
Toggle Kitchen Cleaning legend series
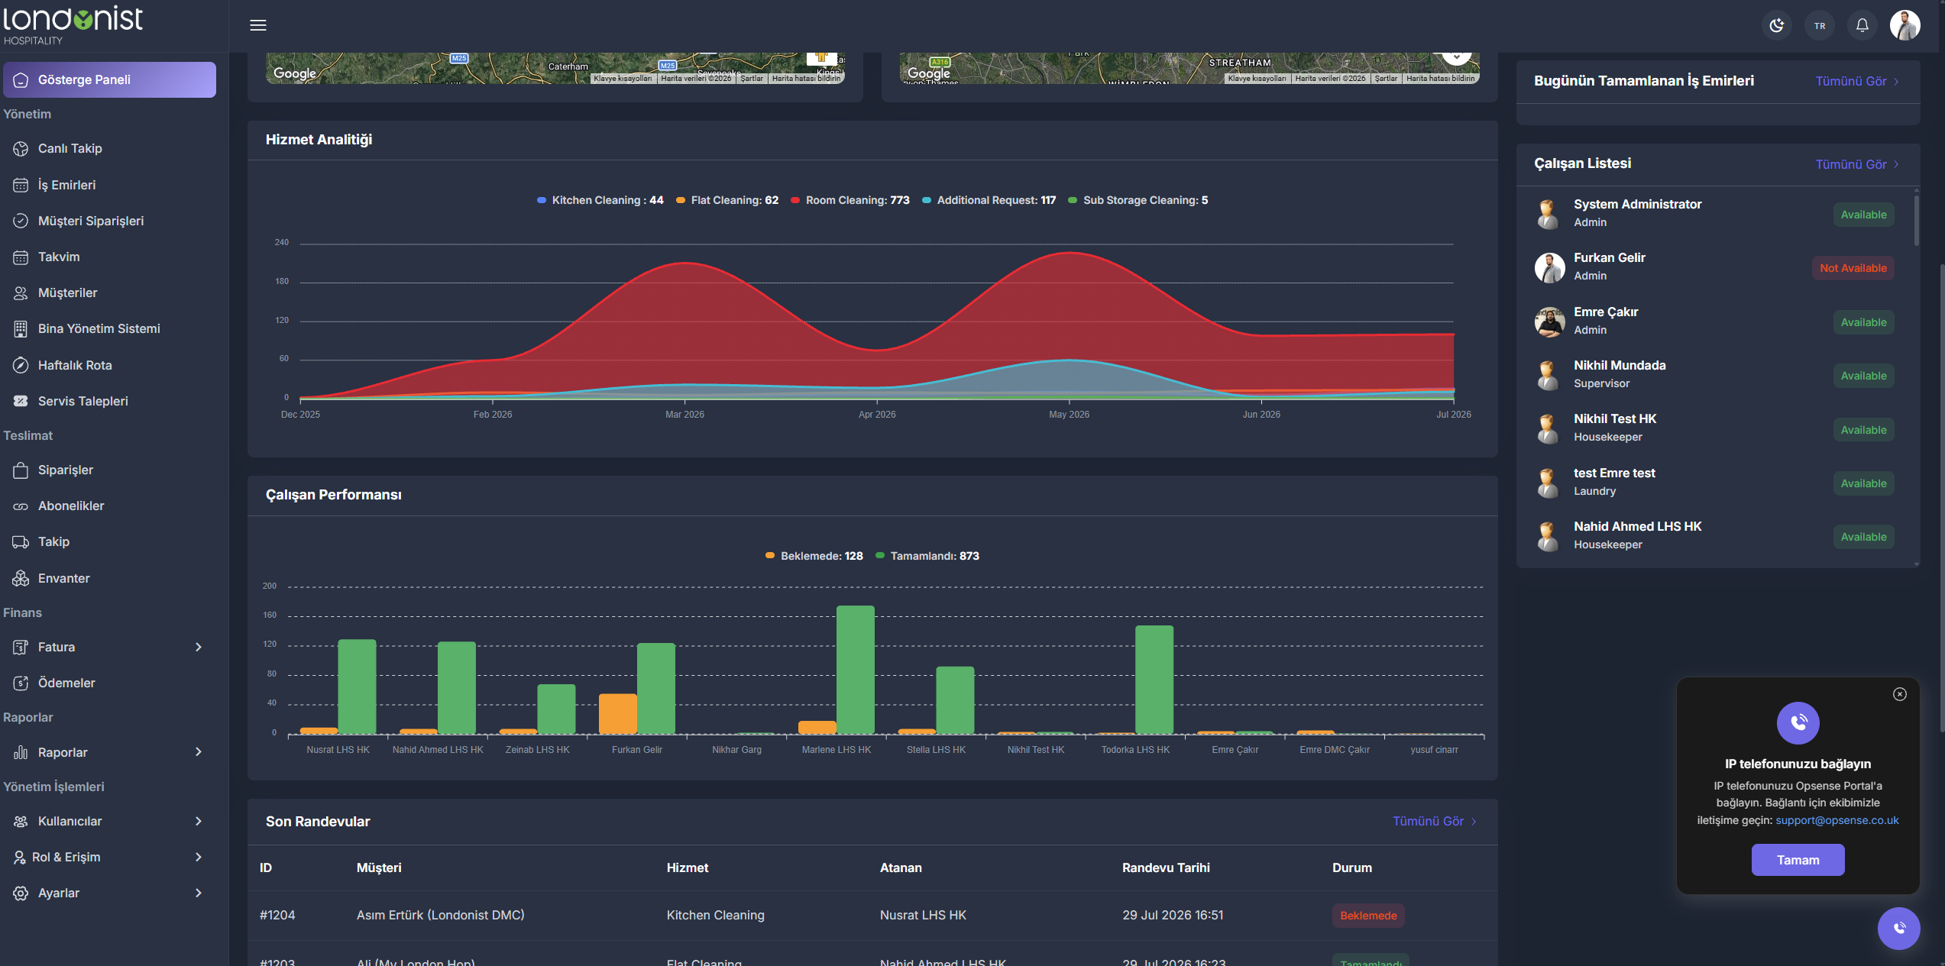tap(600, 200)
